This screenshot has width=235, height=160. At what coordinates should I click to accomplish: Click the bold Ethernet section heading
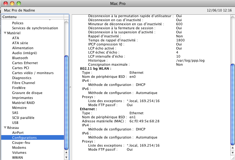(x=88, y=109)
